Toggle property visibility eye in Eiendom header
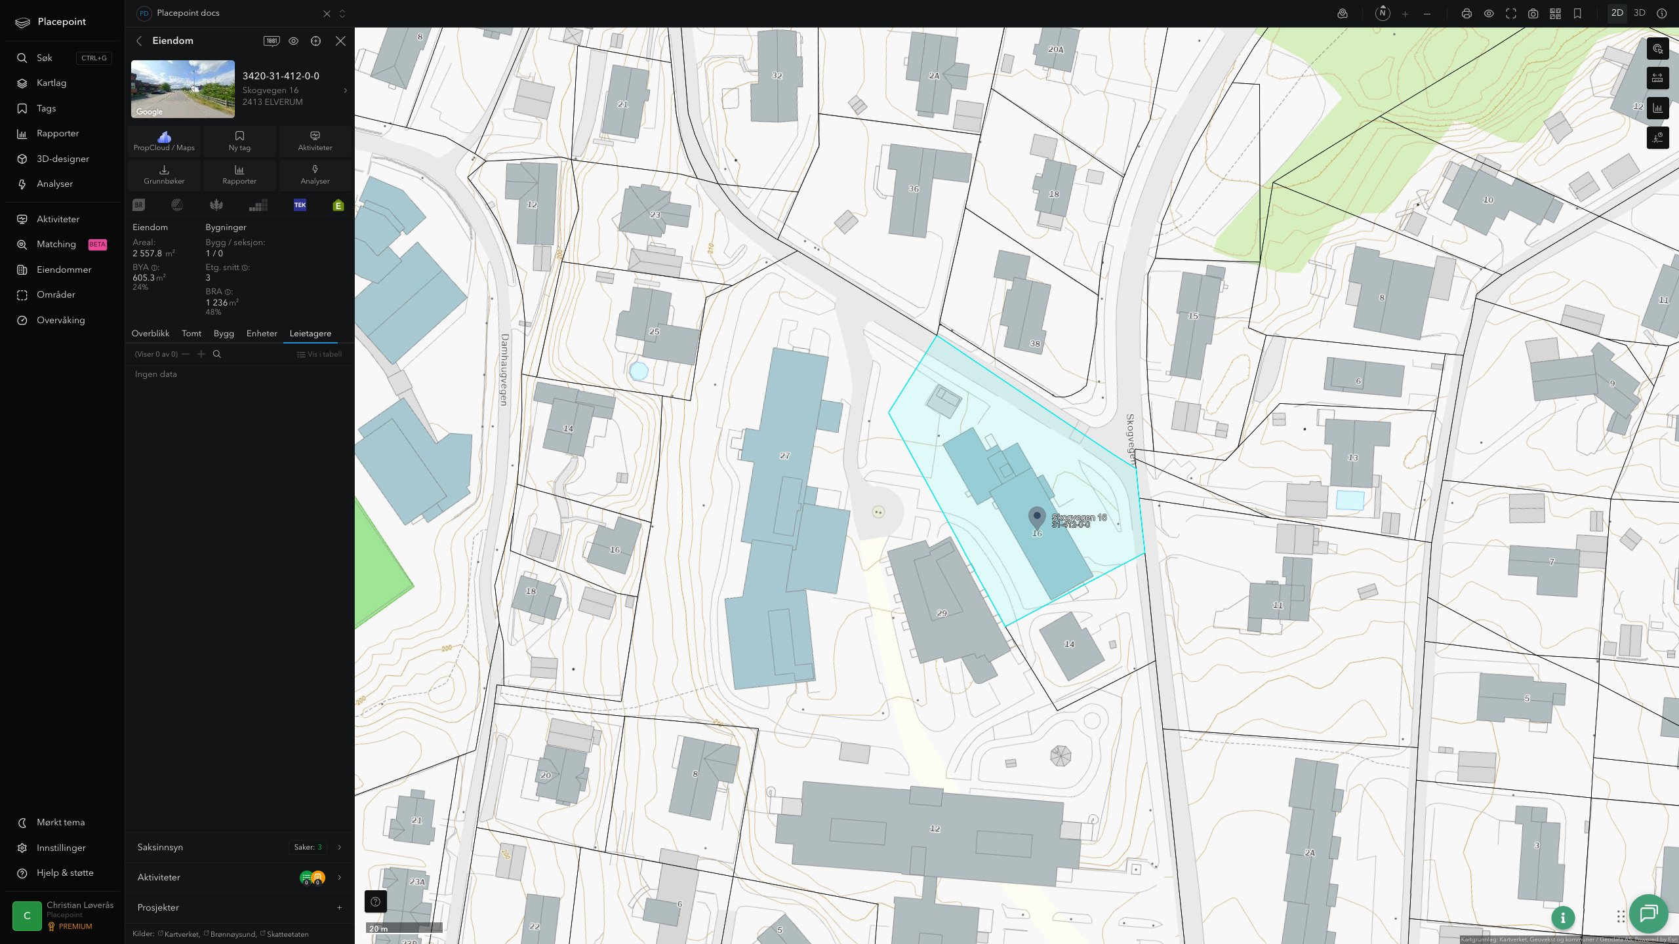1679x944 pixels. (x=294, y=41)
